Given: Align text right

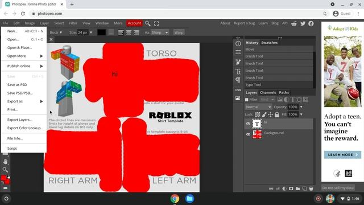Looking at the screenshot, I should click(x=136, y=32).
